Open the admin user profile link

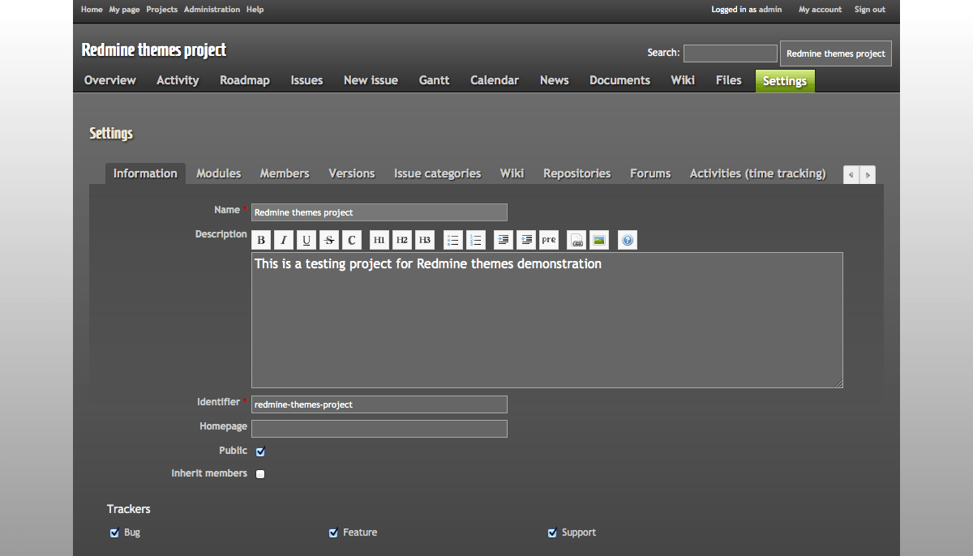(770, 10)
